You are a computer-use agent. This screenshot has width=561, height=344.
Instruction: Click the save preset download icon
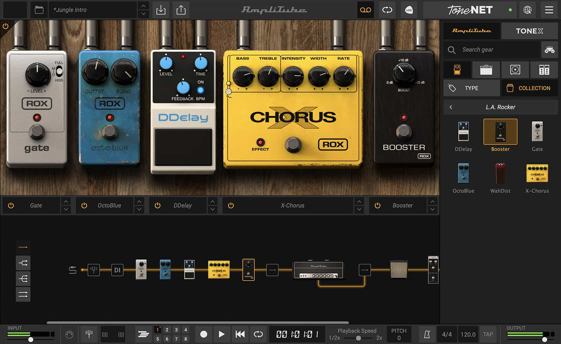coord(161,10)
